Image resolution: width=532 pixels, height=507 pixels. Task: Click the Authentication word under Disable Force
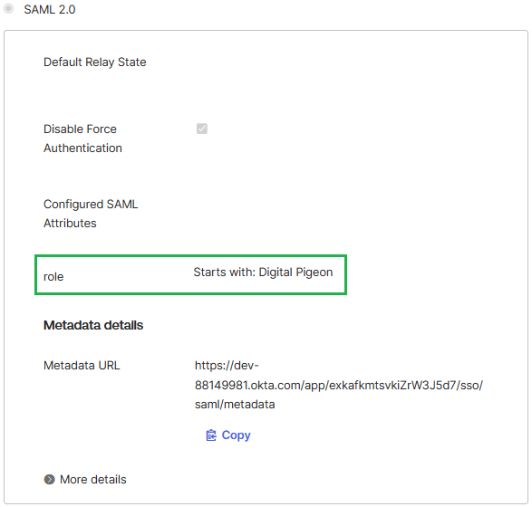pyautogui.click(x=82, y=148)
